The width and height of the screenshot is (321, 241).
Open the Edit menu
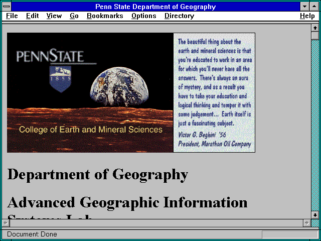(x=32, y=16)
